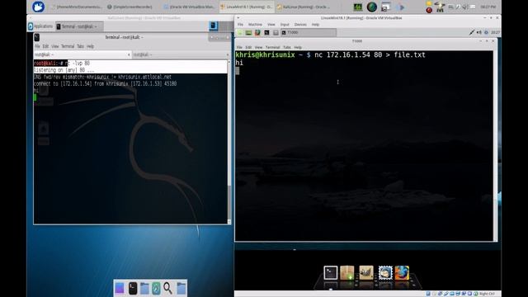The height and width of the screenshot is (297, 528).
Task: Open File menu in T1000 terminal
Action: 239,48
